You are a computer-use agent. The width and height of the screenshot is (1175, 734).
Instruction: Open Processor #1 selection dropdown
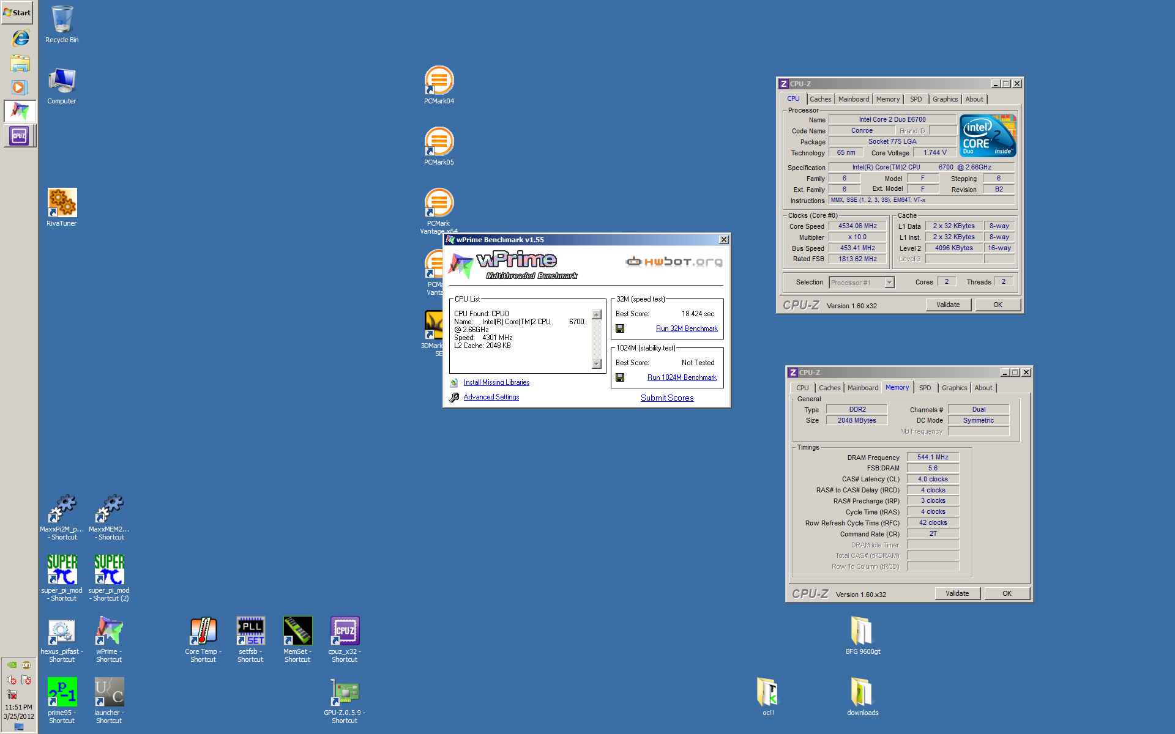pyautogui.click(x=862, y=282)
